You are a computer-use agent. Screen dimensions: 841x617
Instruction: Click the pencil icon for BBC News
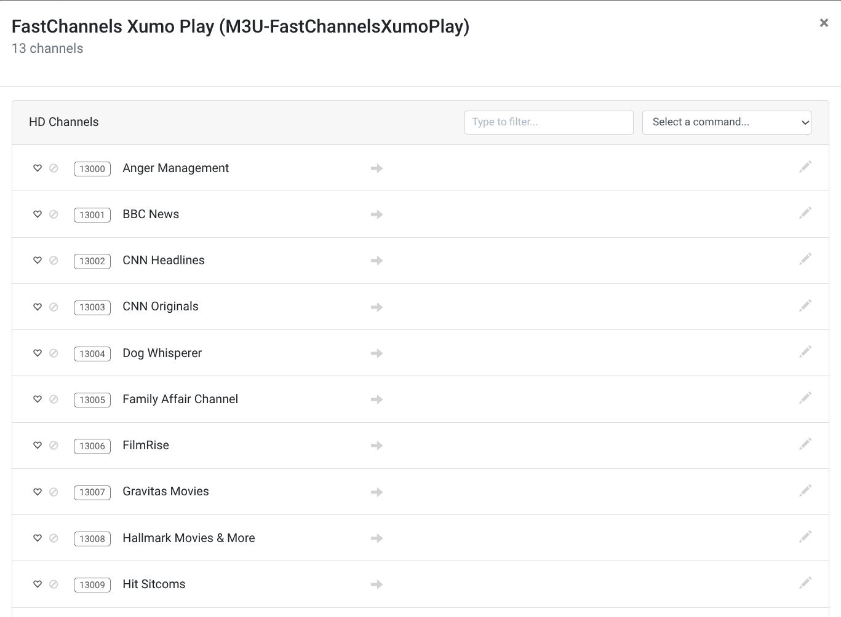(805, 213)
